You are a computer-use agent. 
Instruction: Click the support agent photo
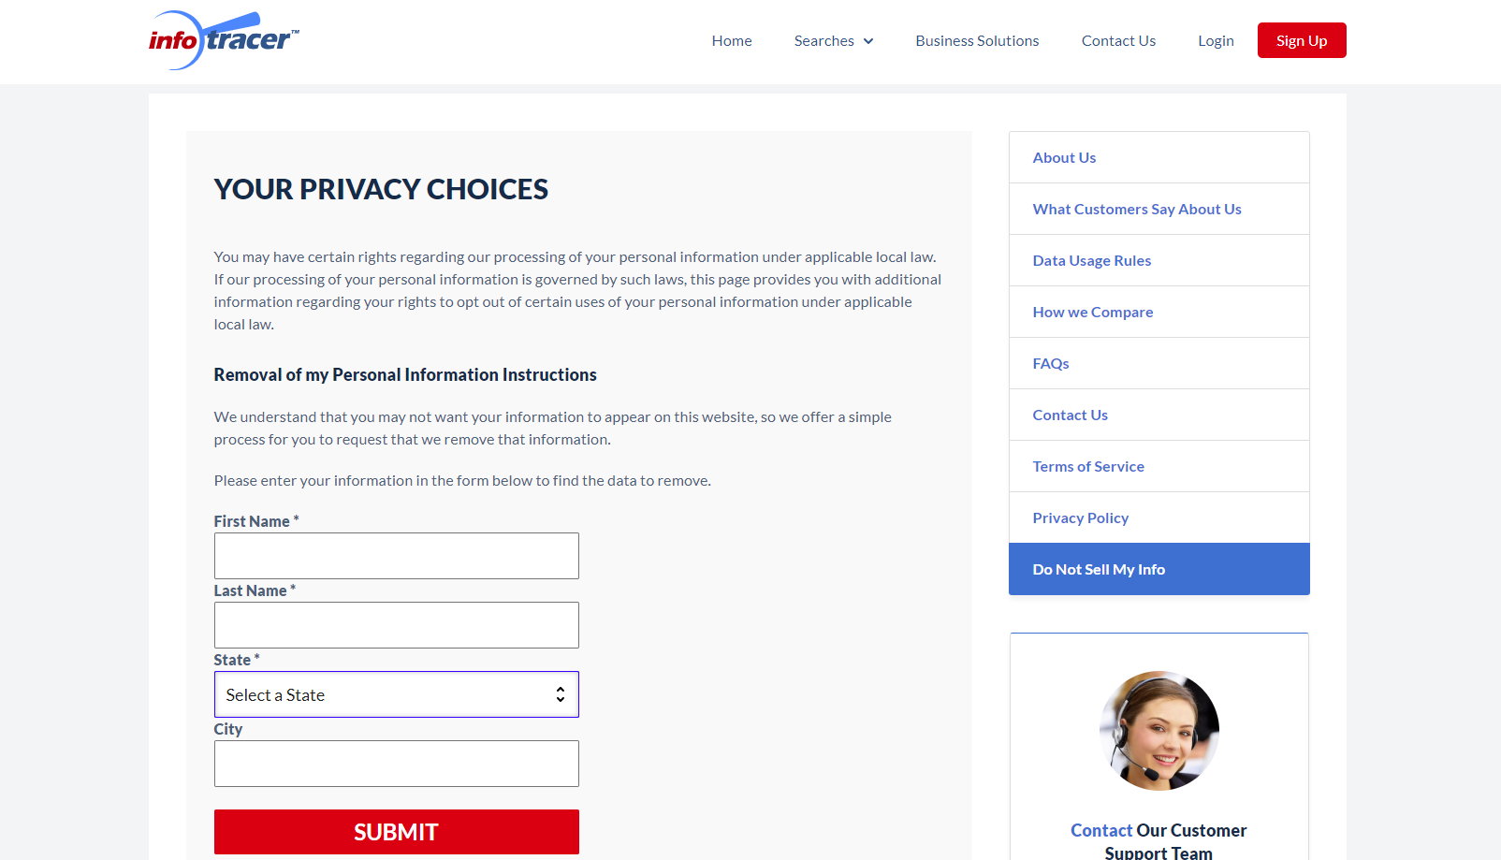[x=1159, y=731]
